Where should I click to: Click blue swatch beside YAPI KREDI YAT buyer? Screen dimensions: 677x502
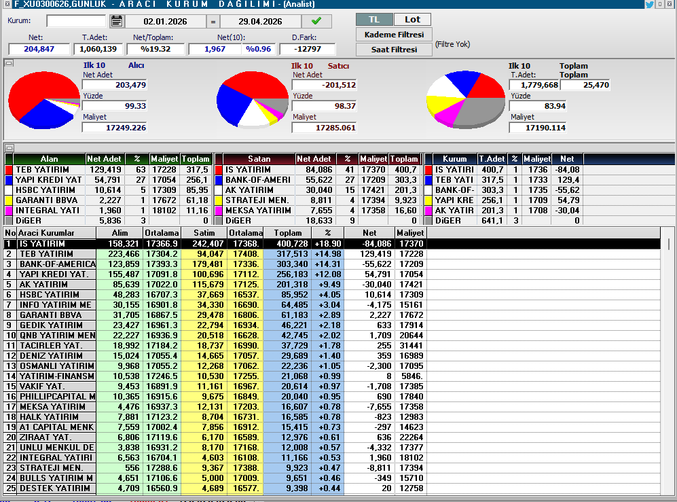pos(9,180)
